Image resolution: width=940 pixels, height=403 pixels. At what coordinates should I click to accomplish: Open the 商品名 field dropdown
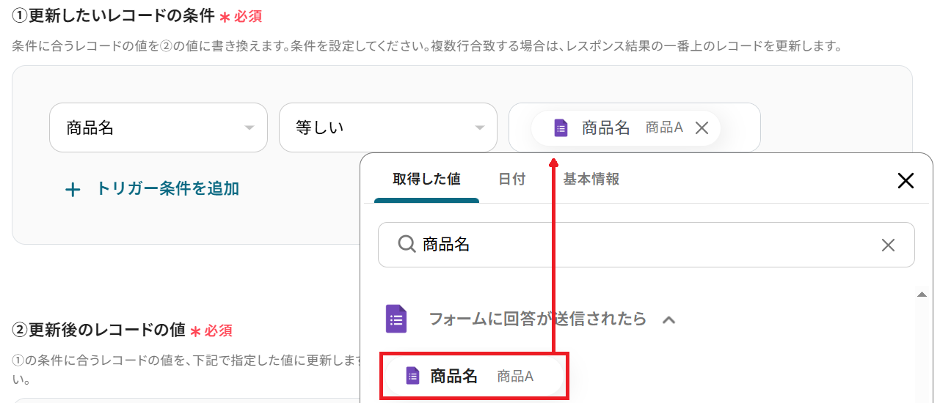(x=158, y=127)
